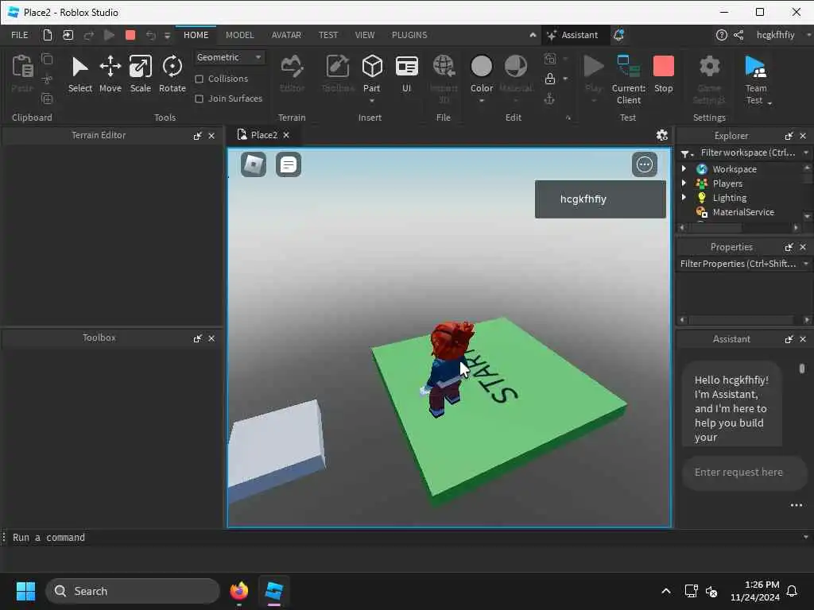Toggle the Collisions checkbox

click(x=199, y=79)
